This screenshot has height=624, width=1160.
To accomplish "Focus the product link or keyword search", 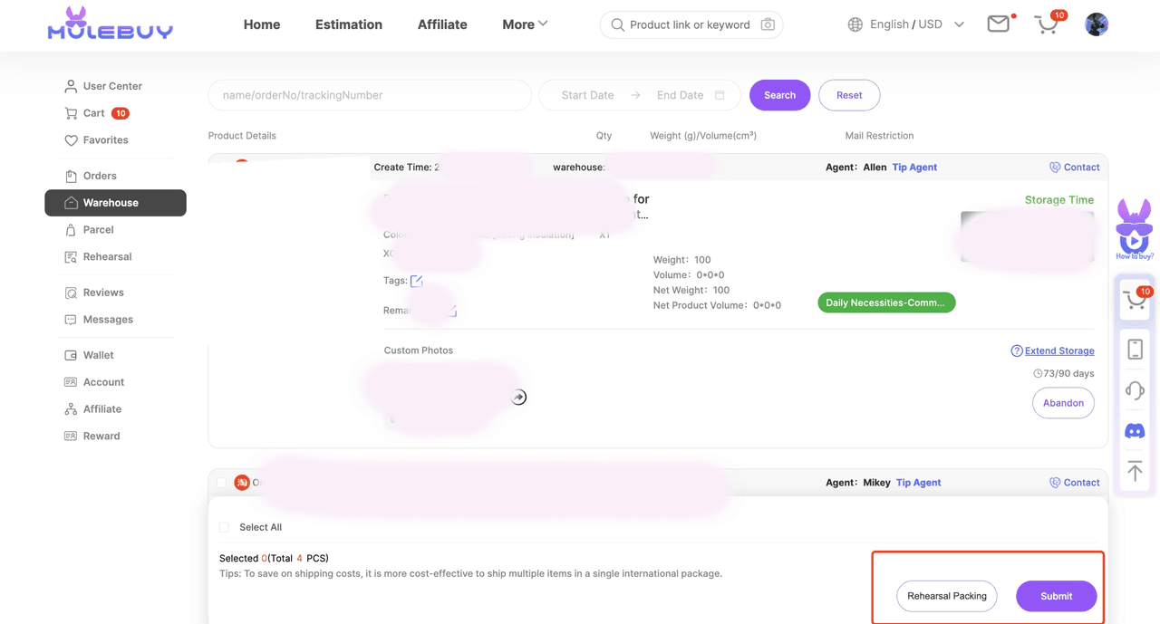I will coord(691,24).
